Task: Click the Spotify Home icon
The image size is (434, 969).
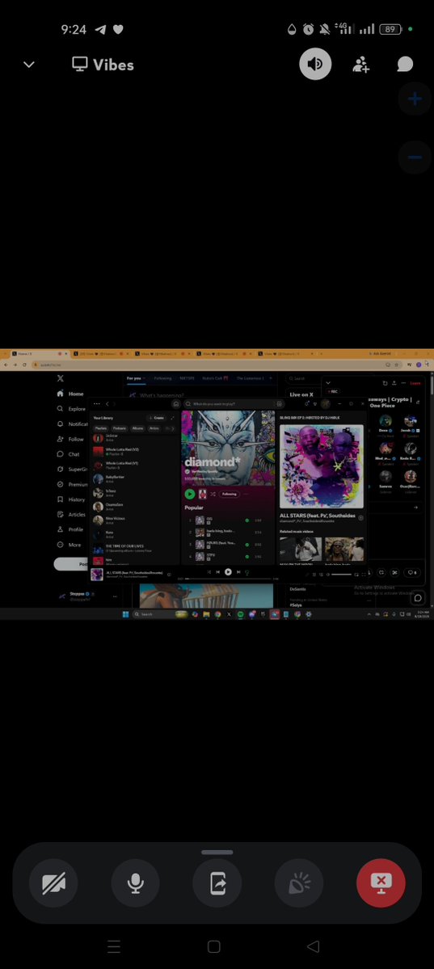Action: coord(175,403)
